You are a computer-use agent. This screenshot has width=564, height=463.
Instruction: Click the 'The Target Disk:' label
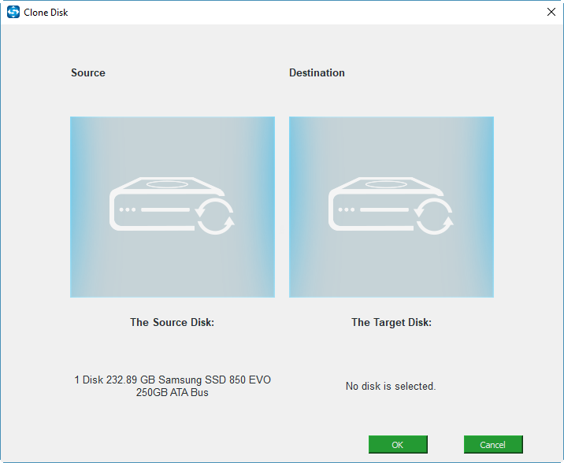pyautogui.click(x=391, y=322)
